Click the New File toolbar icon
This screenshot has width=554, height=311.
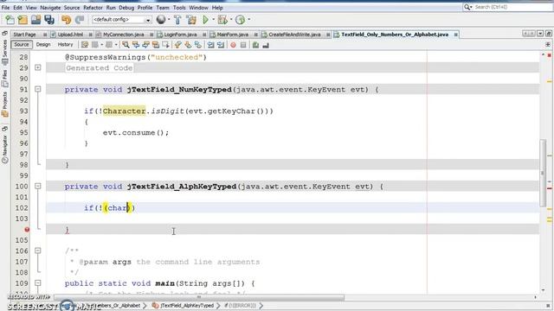coord(10,20)
